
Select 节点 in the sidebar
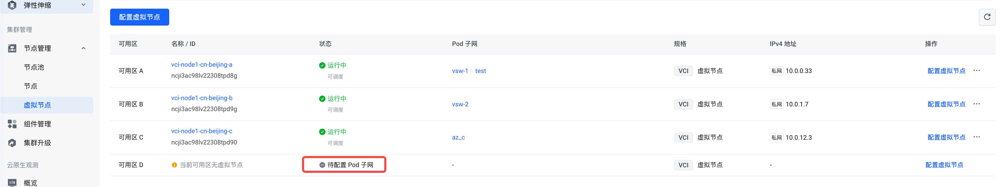30,86
